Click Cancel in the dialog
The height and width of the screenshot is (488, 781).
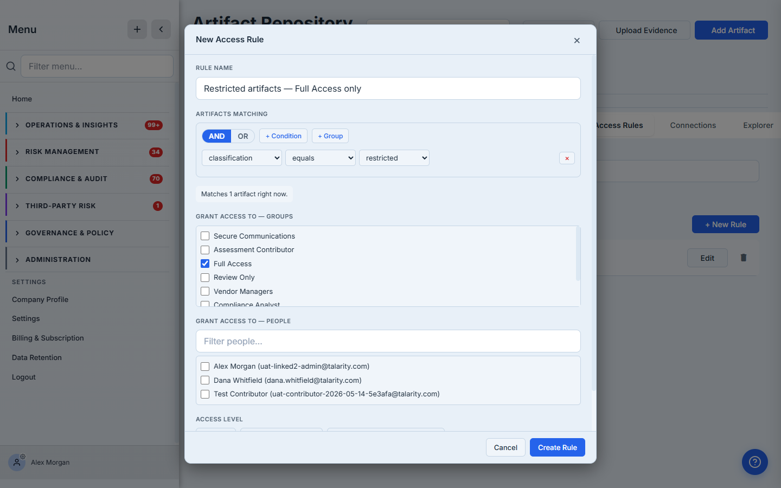point(505,447)
